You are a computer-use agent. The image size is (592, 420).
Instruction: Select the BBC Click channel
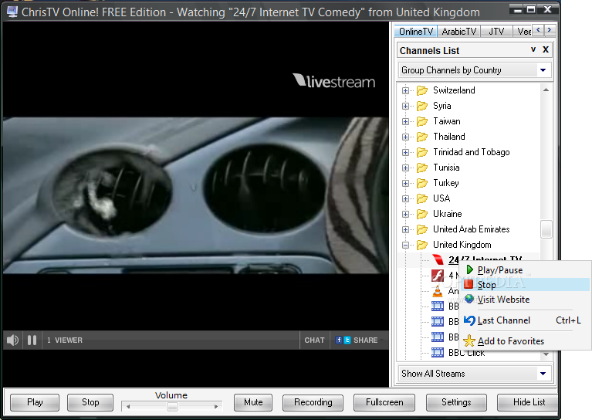[x=467, y=353]
